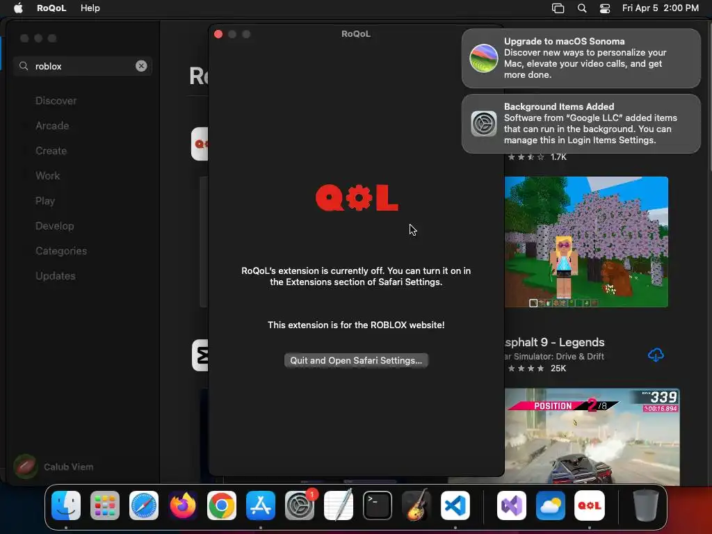Open the Apple menu
The image size is (712, 534).
pos(18,8)
